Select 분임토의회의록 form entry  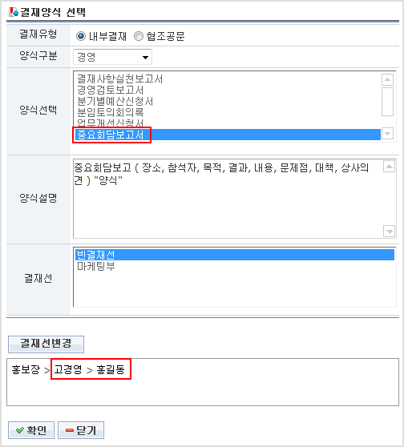click(110, 112)
